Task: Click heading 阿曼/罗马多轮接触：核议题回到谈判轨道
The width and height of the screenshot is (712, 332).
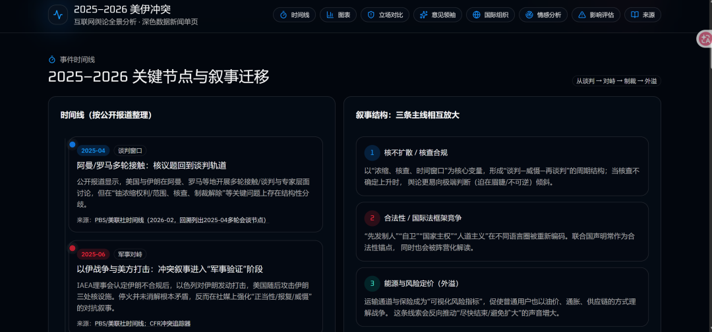Action: pyautogui.click(x=152, y=165)
